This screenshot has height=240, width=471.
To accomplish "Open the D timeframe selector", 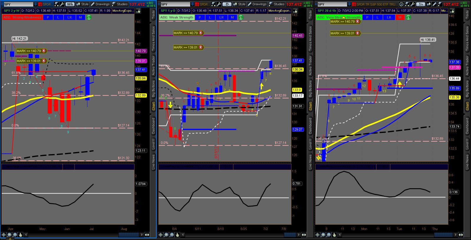I will coord(227,4).
